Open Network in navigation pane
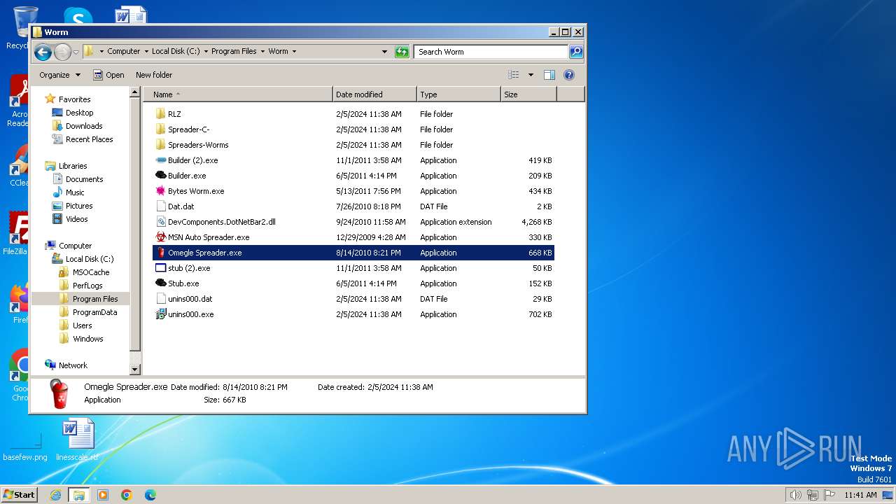 click(x=73, y=365)
